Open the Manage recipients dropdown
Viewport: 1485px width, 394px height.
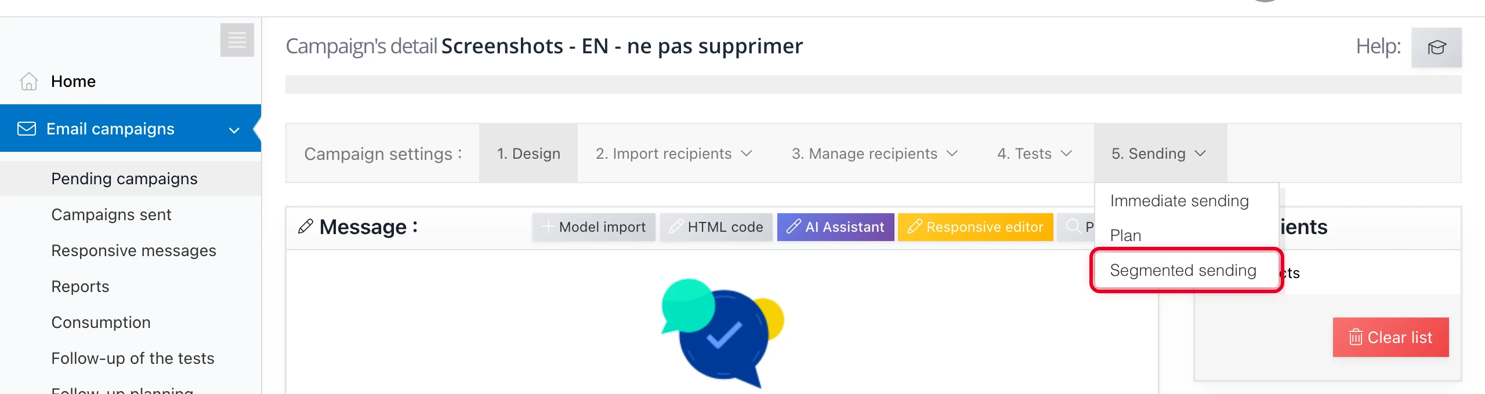coord(952,154)
